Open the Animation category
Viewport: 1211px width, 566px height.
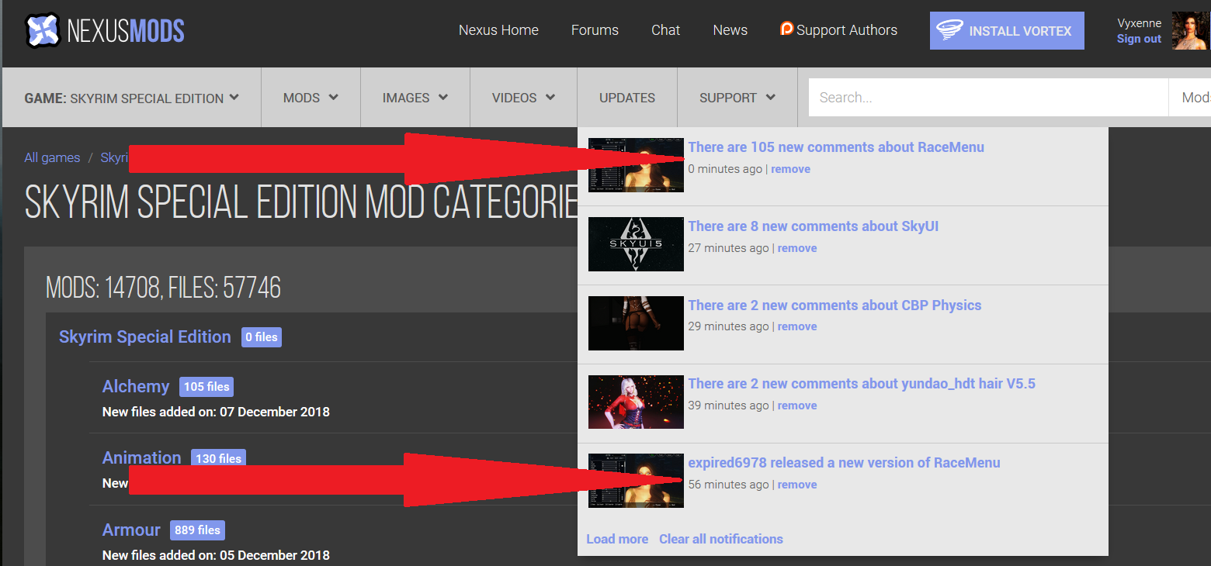pyautogui.click(x=142, y=457)
